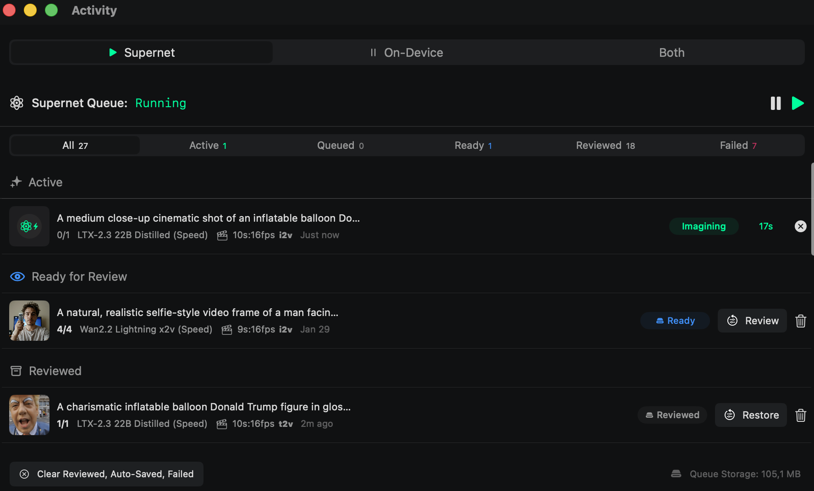
Task: Cancel the active balloon video generation
Action: click(801, 226)
